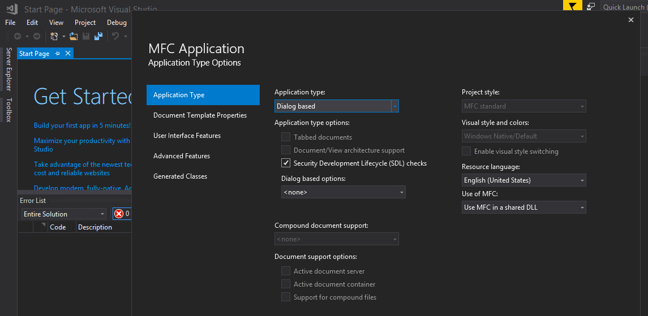
Task: Open the Dialog based options dropdown
Action: (x=344, y=192)
